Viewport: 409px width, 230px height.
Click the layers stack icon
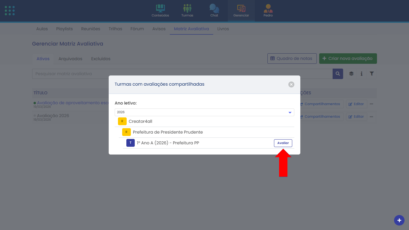[352, 74]
